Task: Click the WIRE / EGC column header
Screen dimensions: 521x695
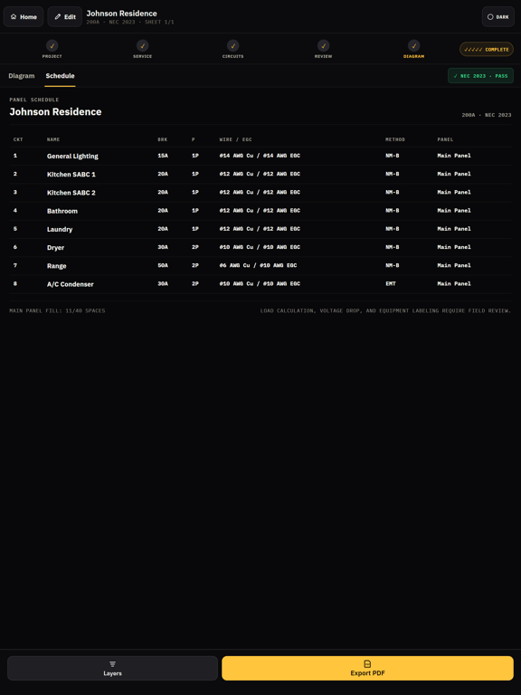Action: point(236,139)
